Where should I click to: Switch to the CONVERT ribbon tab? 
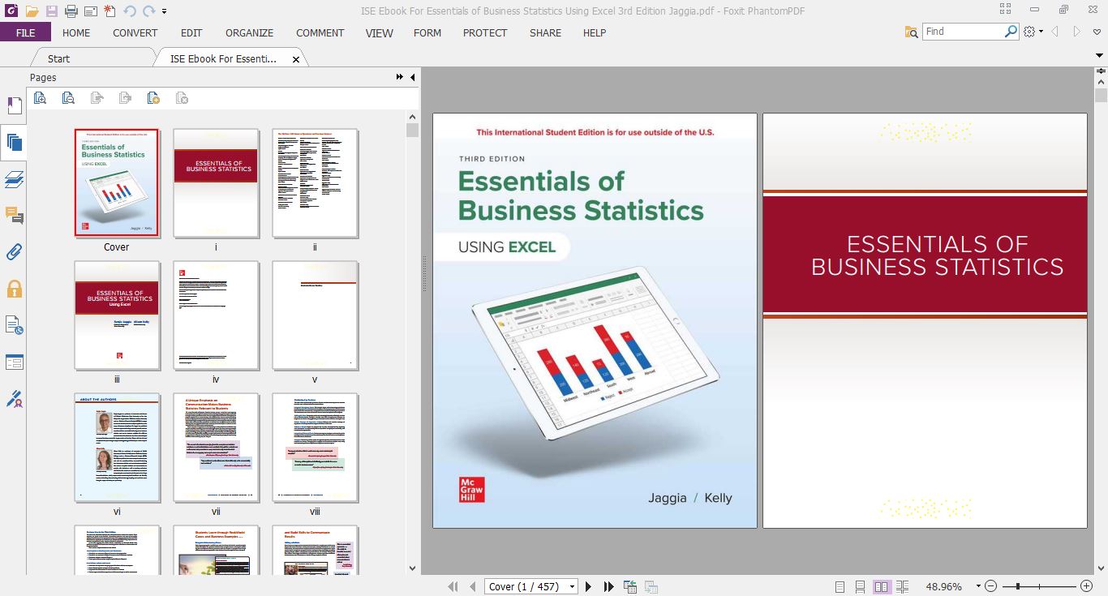pyautogui.click(x=135, y=32)
